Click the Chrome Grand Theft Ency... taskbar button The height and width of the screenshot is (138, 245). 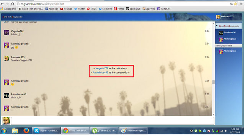coord(75,131)
